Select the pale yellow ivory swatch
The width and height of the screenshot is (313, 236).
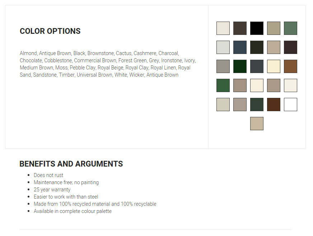274,67
